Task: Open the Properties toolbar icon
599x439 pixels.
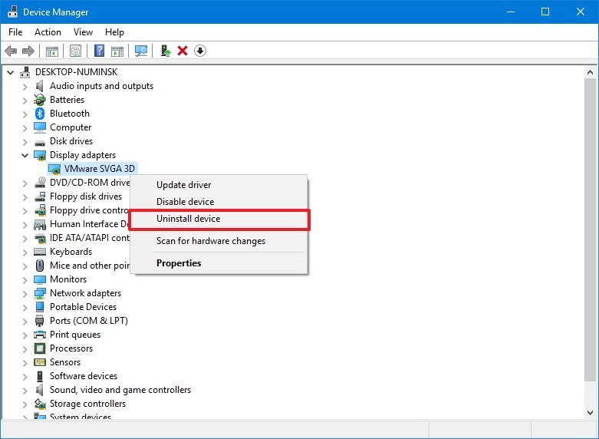Action: 76,51
